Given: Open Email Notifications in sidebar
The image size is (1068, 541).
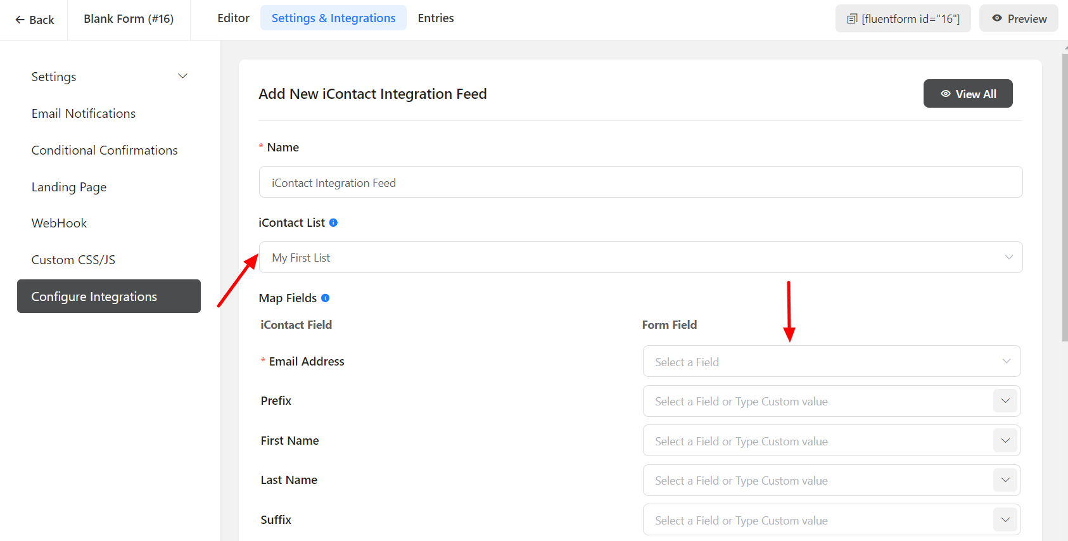Looking at the screenshot, I should click(84, 113).
